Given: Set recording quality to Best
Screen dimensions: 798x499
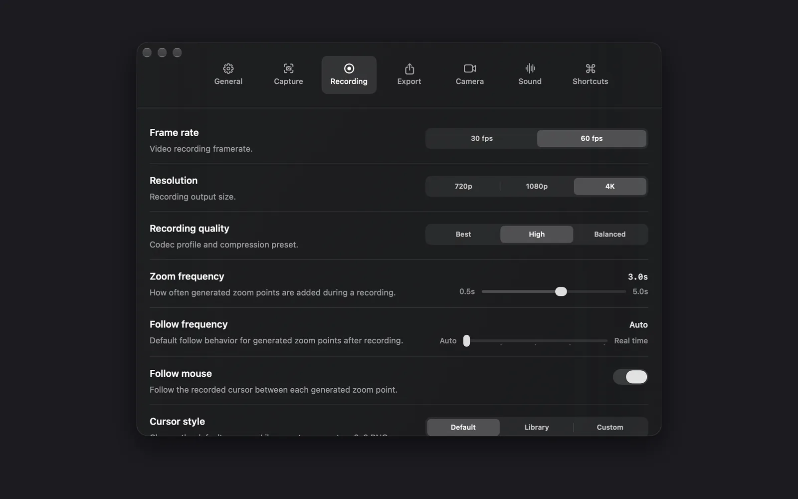Looking at the screenshot, I should tap(463, 234).
